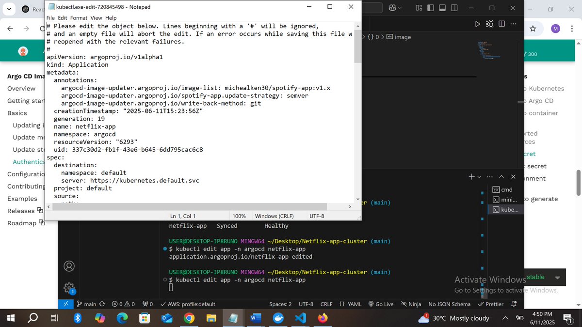Click the Ninja item in status bar
Viewport: 582px width, 327px height.
point(411,304)
